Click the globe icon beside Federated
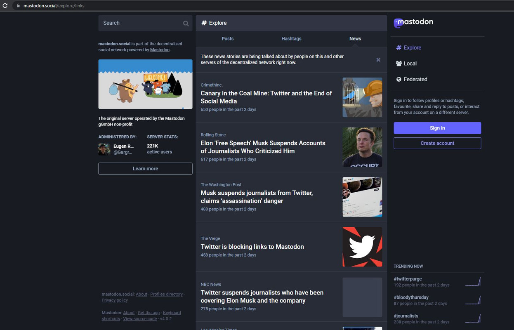Image resolution: width=514 pixels, height=330 pixels. pos(398,79)
